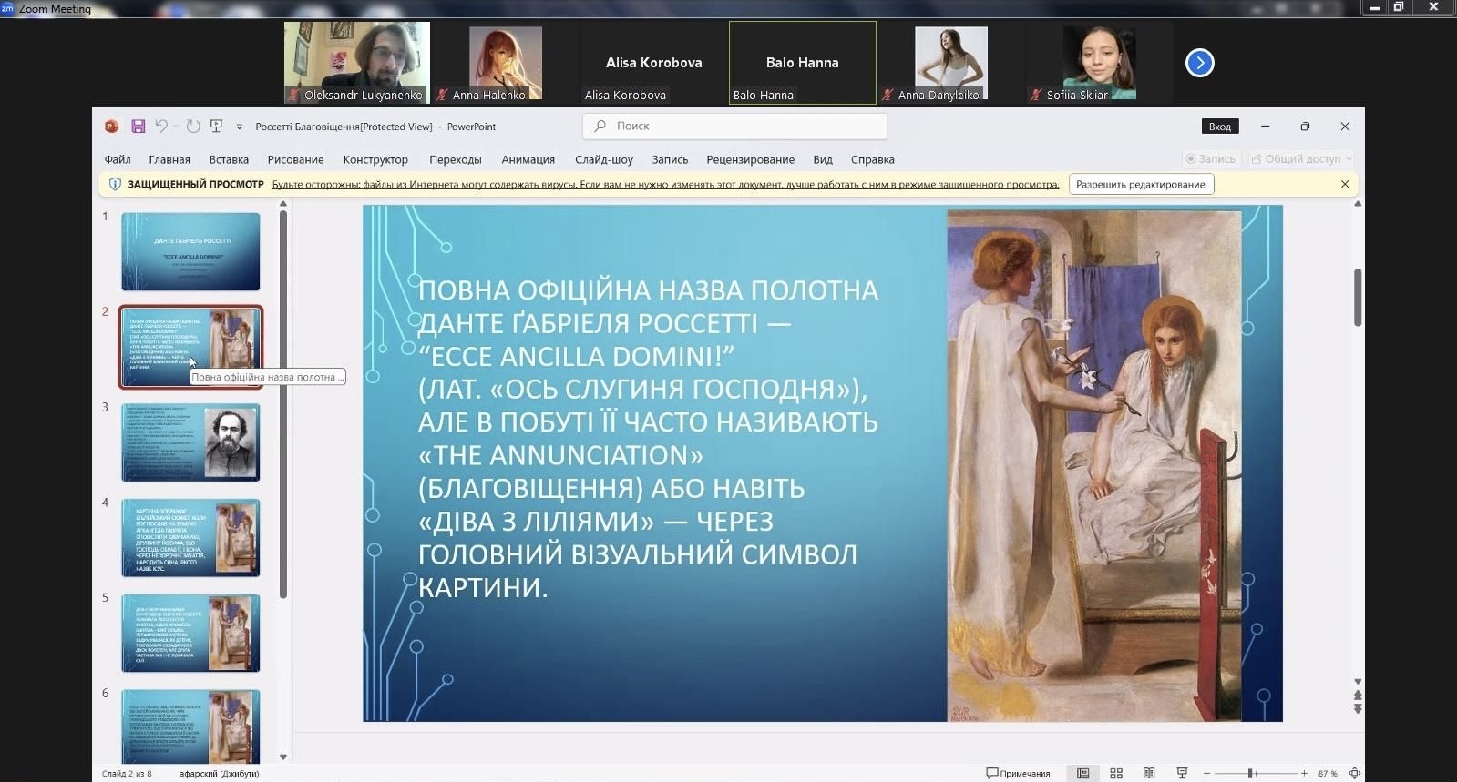Open Reading View from status bar
The image size is (1457, 782).
point(1149,773)
